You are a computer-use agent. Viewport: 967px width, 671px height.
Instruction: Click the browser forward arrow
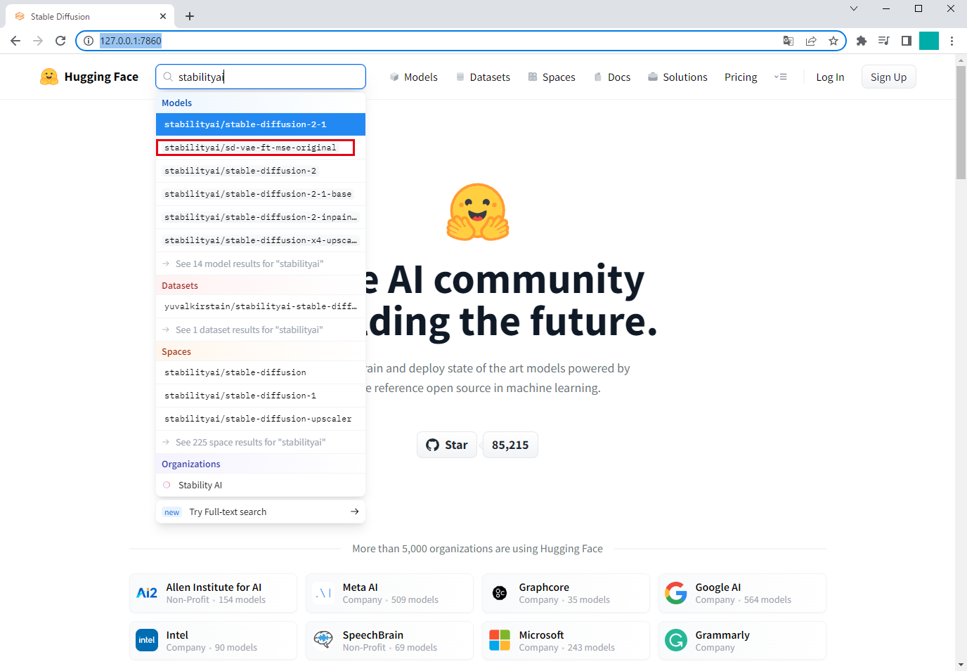[38, 41]
